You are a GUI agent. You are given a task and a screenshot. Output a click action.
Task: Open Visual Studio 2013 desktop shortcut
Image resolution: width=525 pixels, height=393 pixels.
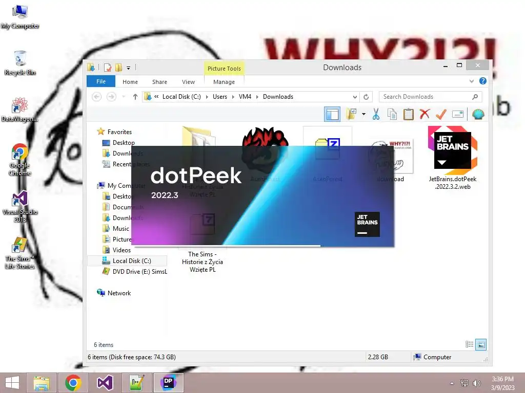tap(20, 207)
